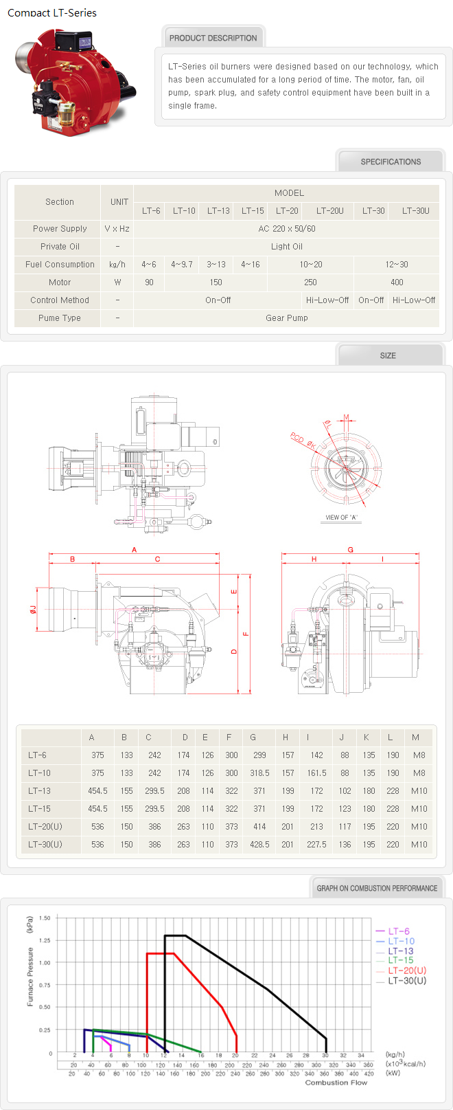The height and width of the screenshot is (1110, 453).
Task: Select the SIZE tab
Action: (391, 355)
